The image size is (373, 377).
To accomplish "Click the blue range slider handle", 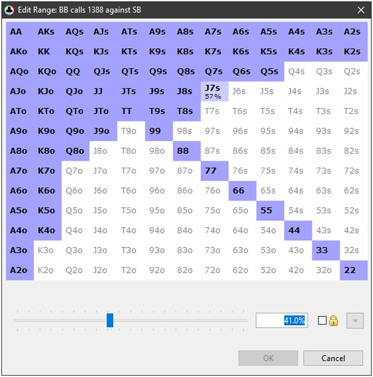I will 110,320.
